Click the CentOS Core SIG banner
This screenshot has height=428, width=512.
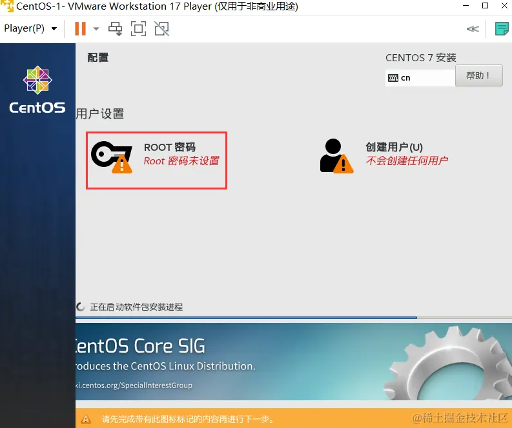294,362
